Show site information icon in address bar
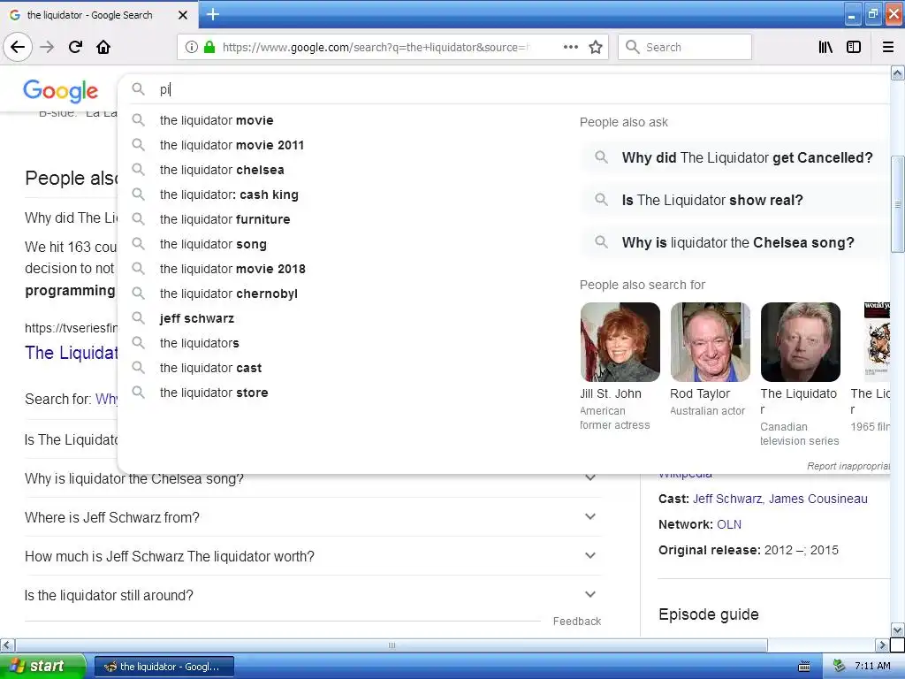 (192, 48)
